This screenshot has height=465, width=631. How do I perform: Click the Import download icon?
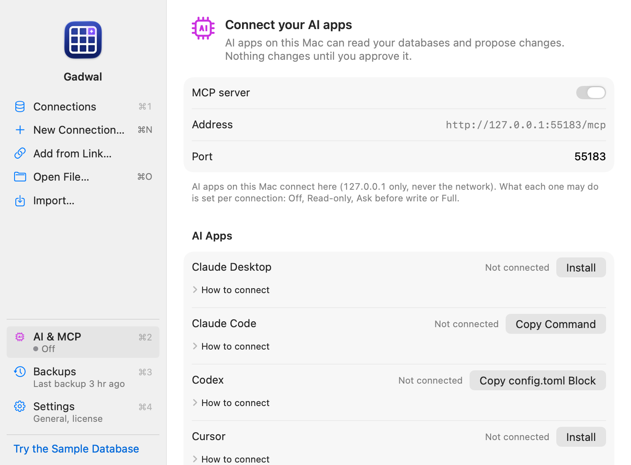[x=20, y=201]
